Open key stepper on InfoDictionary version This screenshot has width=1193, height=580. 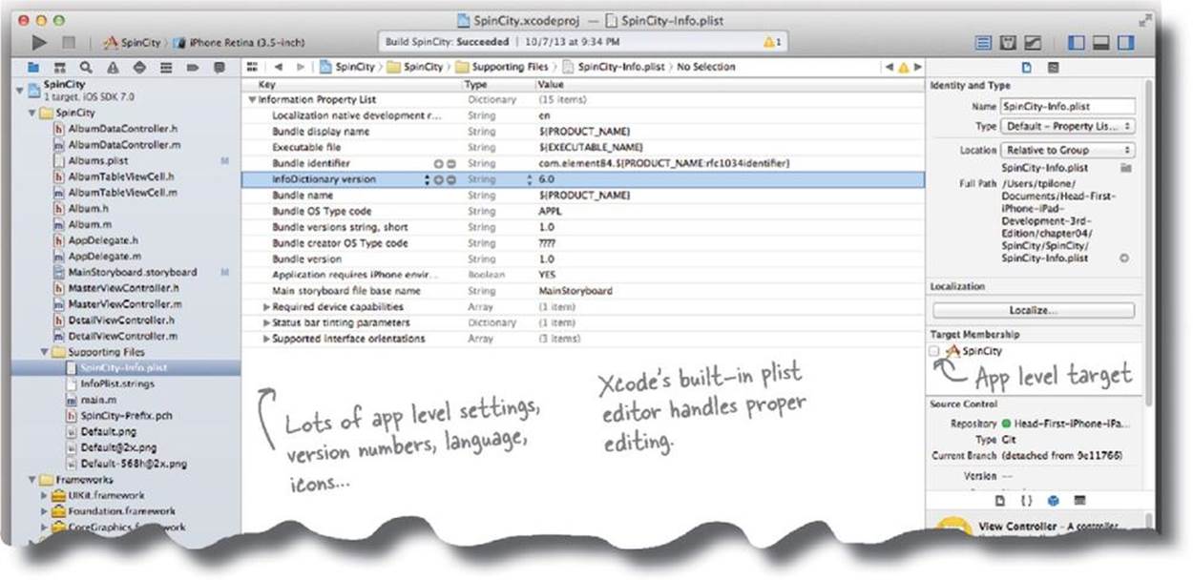(x=427, y=179)
